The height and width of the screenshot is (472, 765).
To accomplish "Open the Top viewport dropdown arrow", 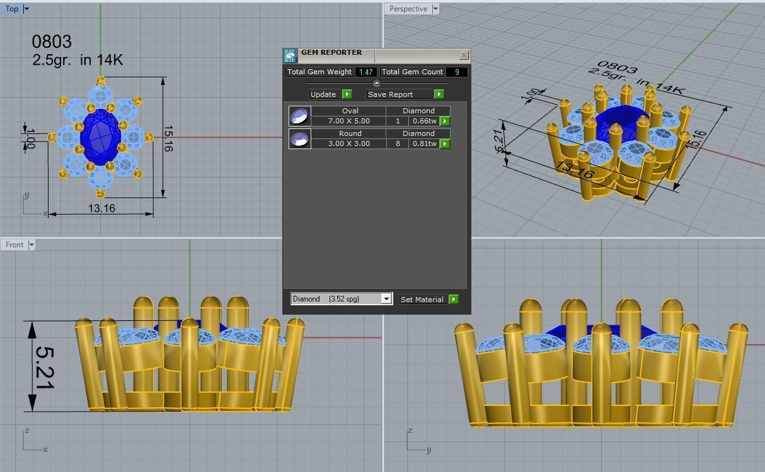I will coord(26,9).
